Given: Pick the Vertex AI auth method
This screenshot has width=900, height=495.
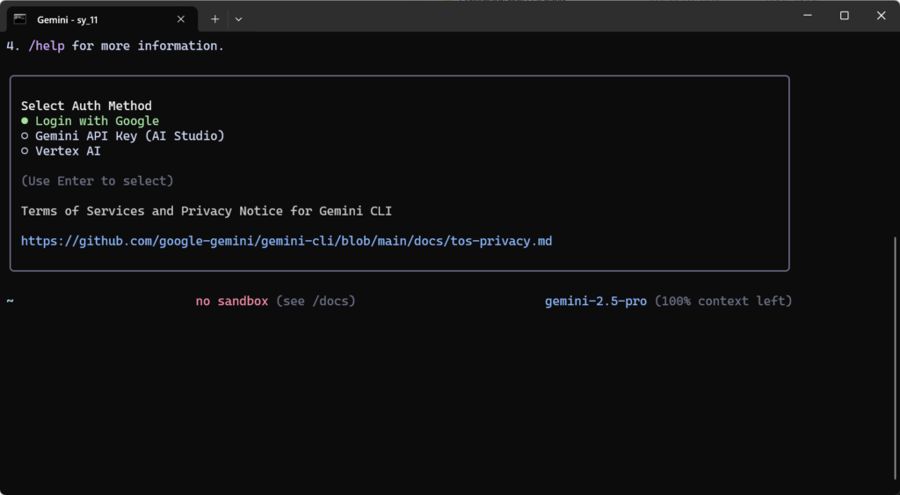Looking at the screenshot, I should coord(68,151).
